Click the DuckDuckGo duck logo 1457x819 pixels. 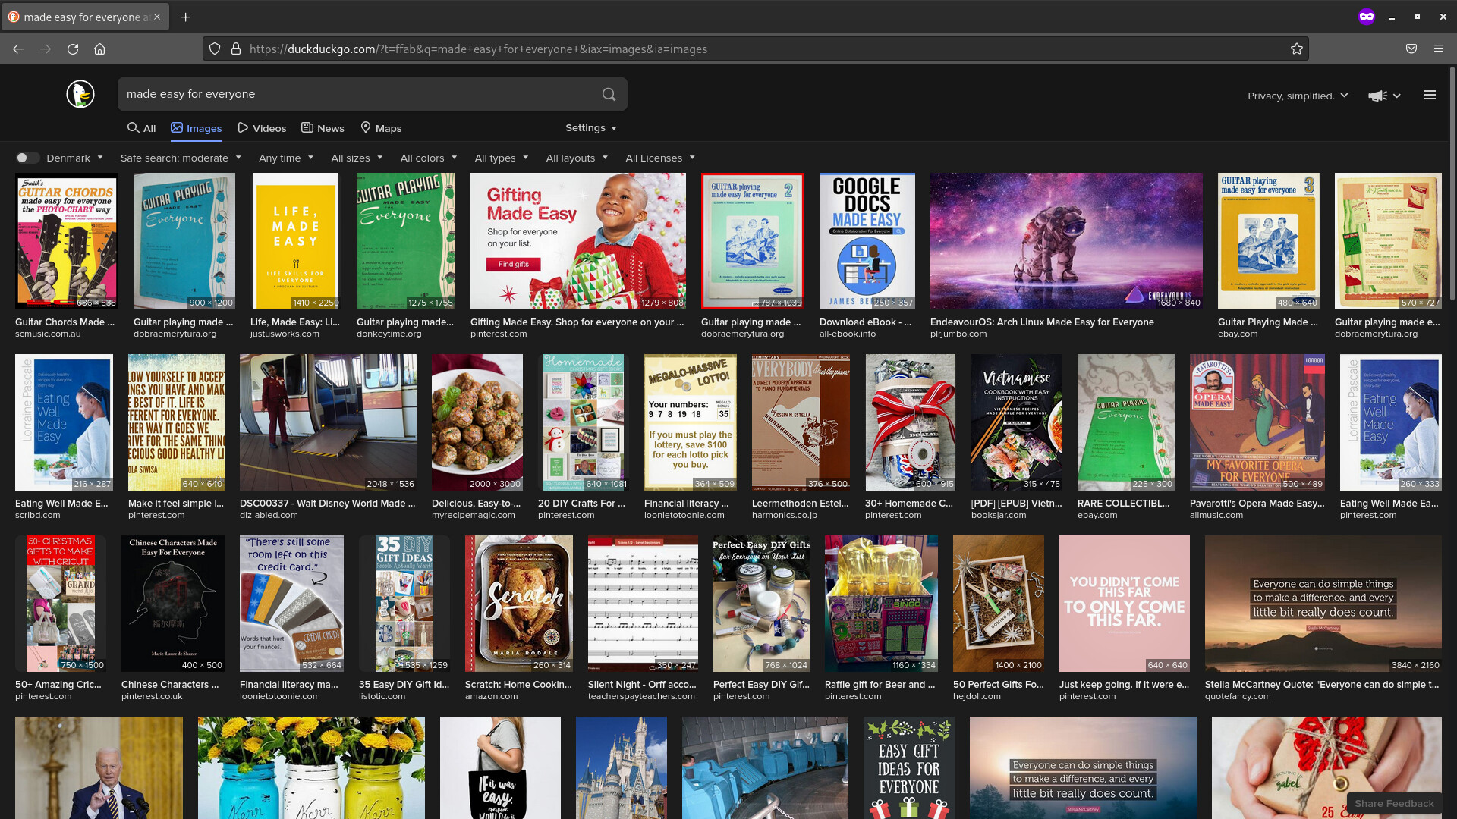click(80, 94)
